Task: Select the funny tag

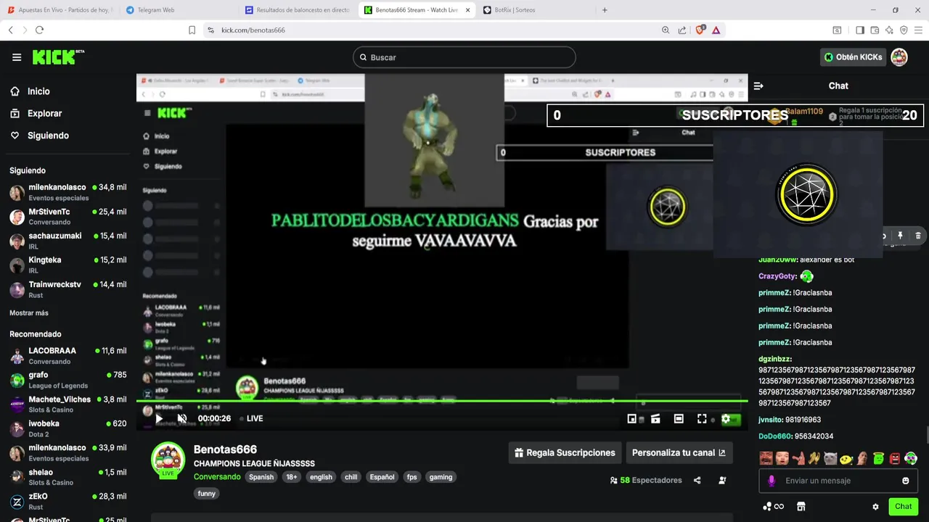Action: [207, 494]
